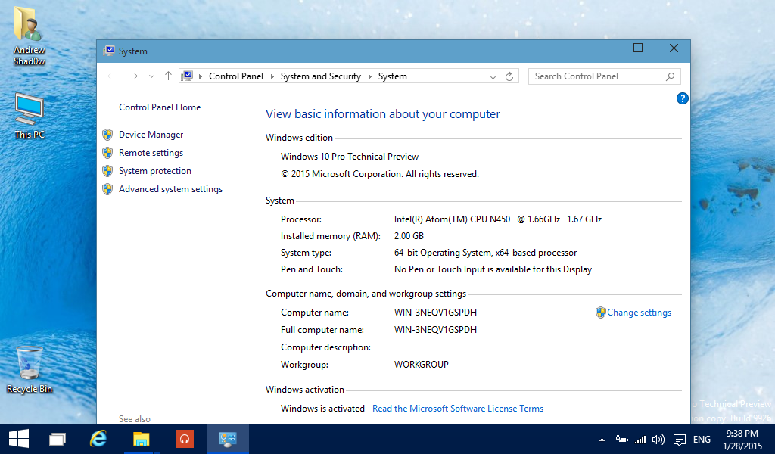Open the orange headphones music app
This screenshot has width=775, height=454.
(x=185, y=439)
